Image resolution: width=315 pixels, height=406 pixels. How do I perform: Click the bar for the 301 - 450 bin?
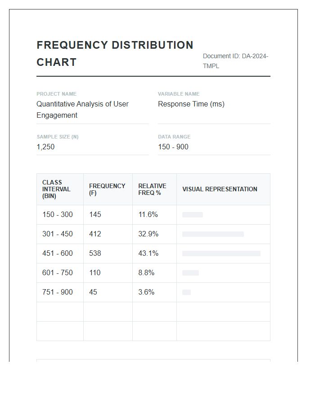213,234
